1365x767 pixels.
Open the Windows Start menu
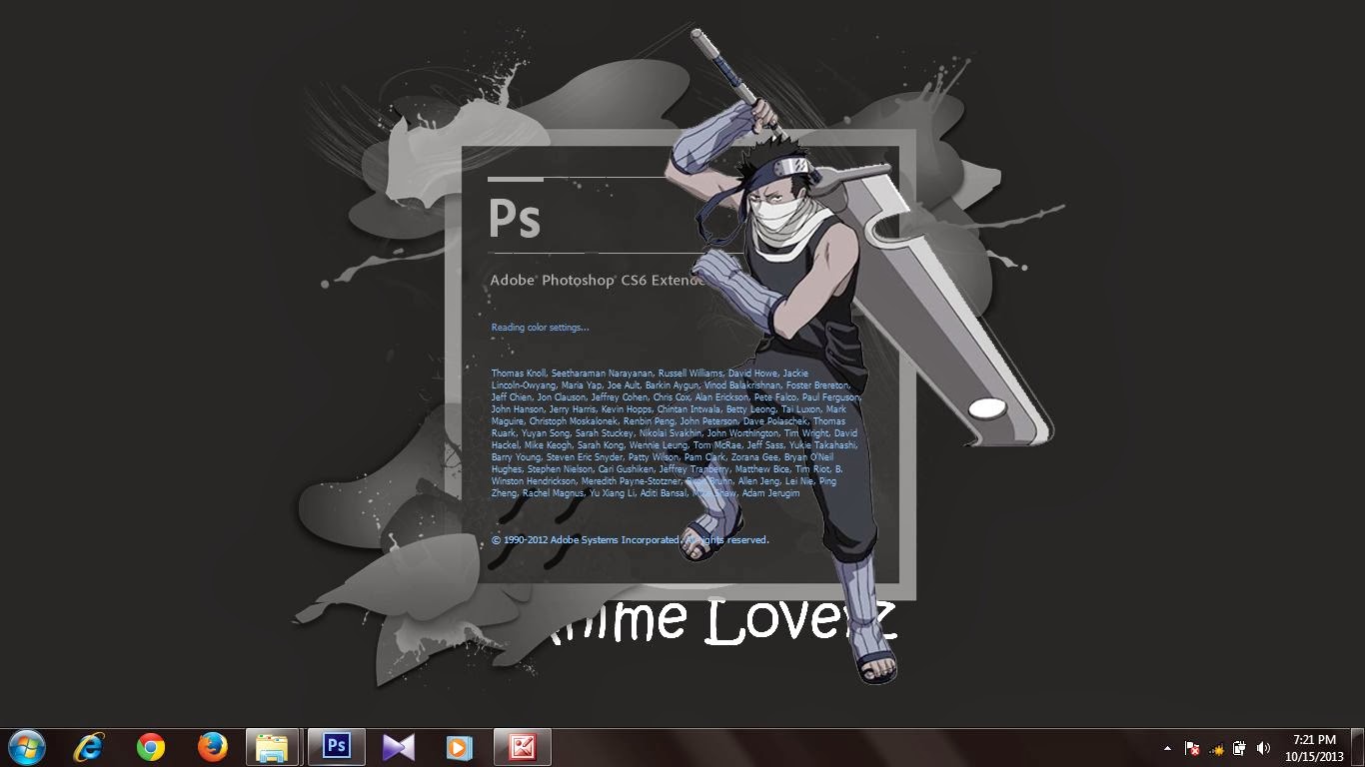(x=26, y=747)
